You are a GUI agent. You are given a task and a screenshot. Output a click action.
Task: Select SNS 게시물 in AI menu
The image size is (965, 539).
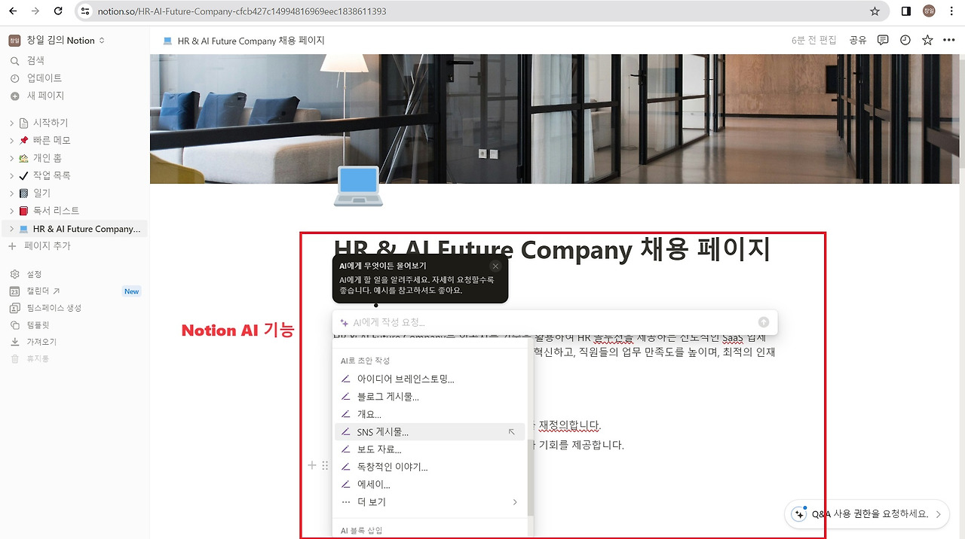click(x=430, y=432)
